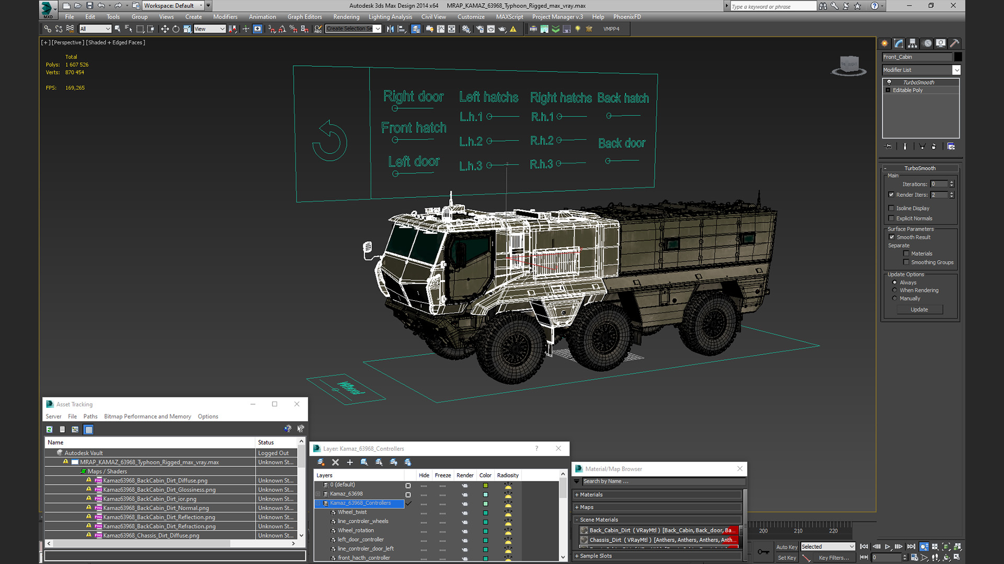Screen dimensions: 1004x564
Task: Toggle the Explicit Normals checkbox
Action: click(x=892, y=218)
